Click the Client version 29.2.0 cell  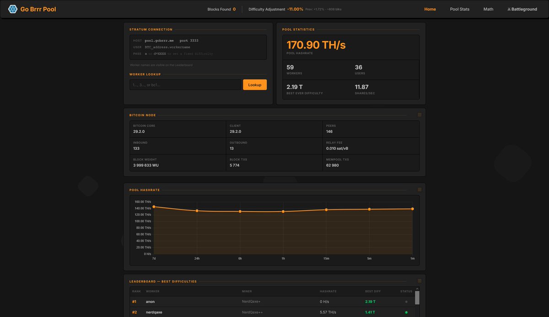coord(274,129)
